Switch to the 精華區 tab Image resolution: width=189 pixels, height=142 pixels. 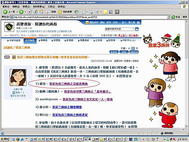tap(43, 41)
